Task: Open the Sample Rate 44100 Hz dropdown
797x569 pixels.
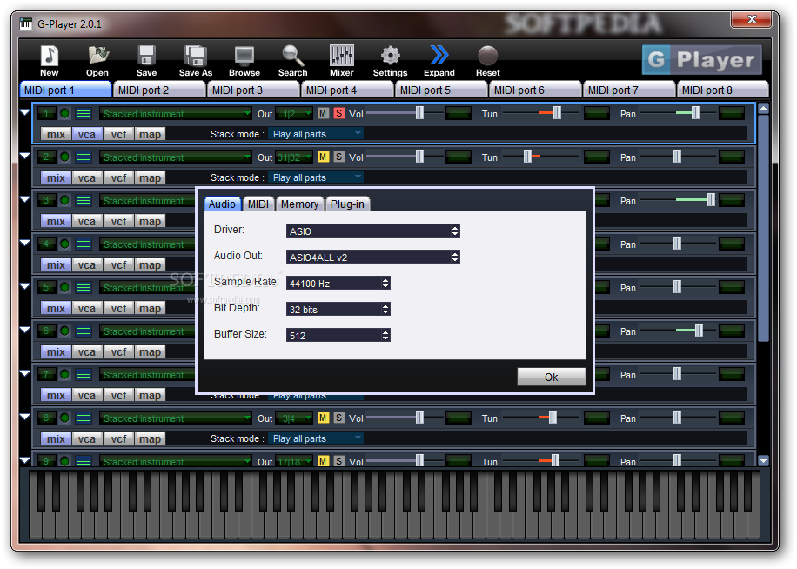Action: (338, 284)
